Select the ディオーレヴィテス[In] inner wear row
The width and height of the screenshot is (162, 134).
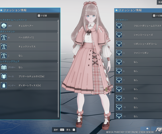[29, 85]
